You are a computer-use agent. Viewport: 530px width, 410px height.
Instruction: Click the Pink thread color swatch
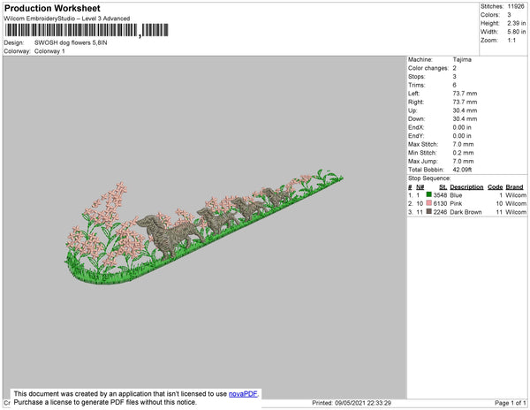(x=429, y=203)
